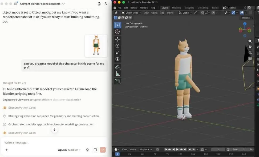This screenshot has height=157, width=259.
Task: Toggle proportional editing in viewport header
Action: [213, 13]
